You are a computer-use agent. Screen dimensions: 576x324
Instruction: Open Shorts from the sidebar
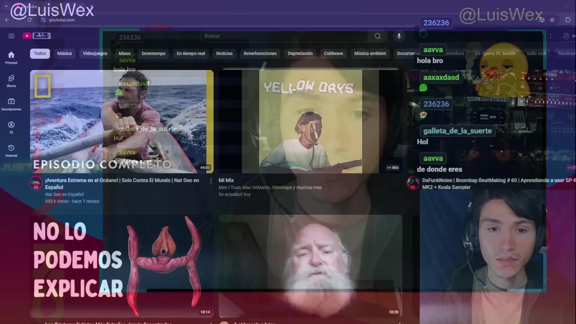pos(11,81)
